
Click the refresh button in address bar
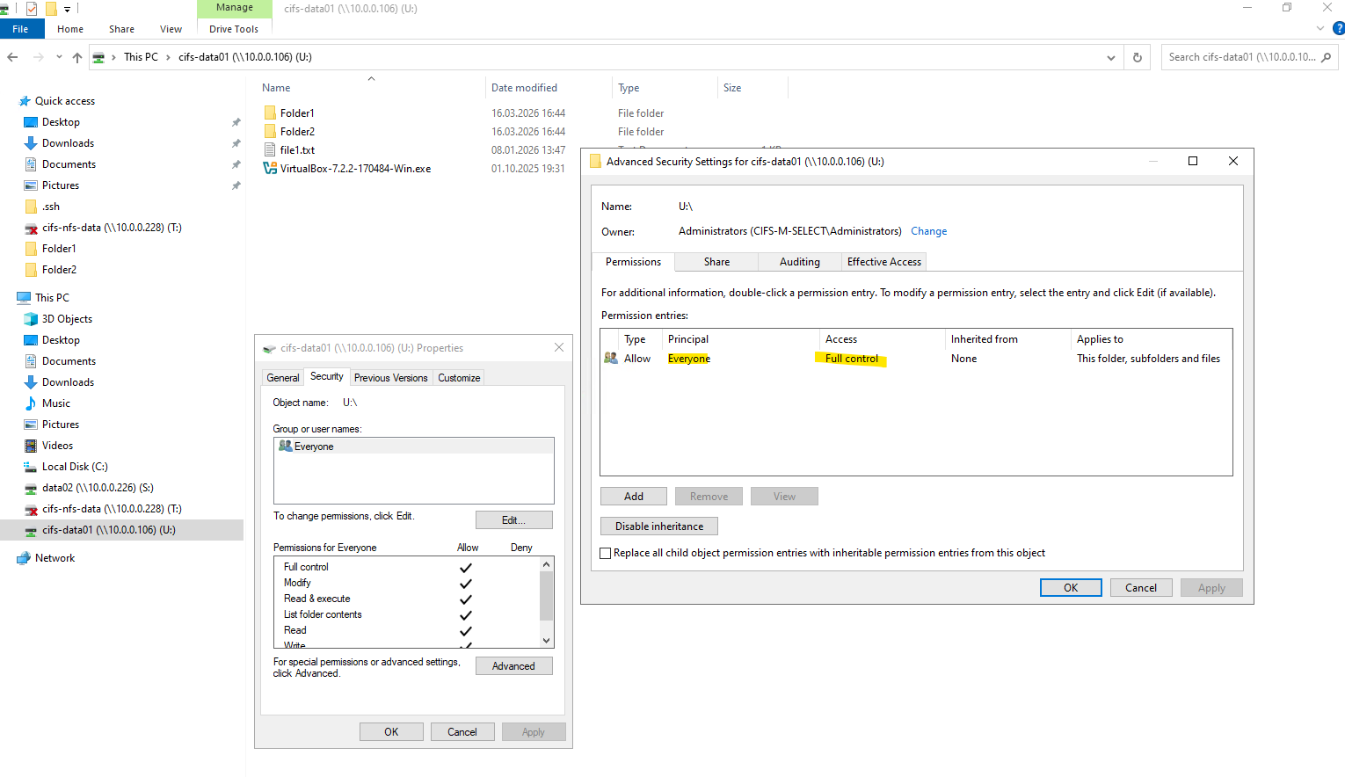pyautogui.click(x=1137, y=57)
